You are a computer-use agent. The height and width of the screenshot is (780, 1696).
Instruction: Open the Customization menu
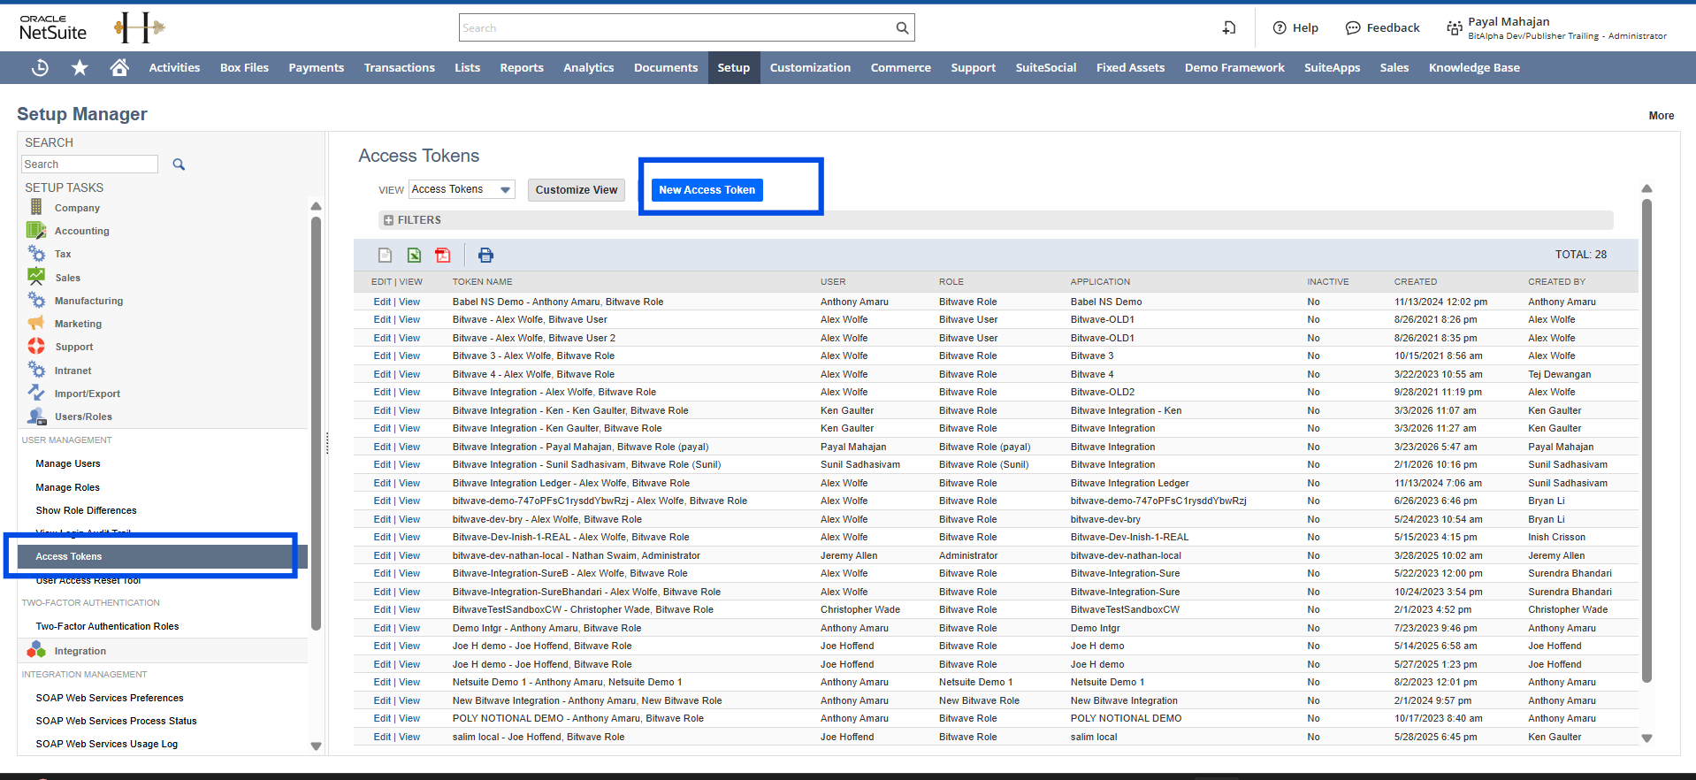810,67
